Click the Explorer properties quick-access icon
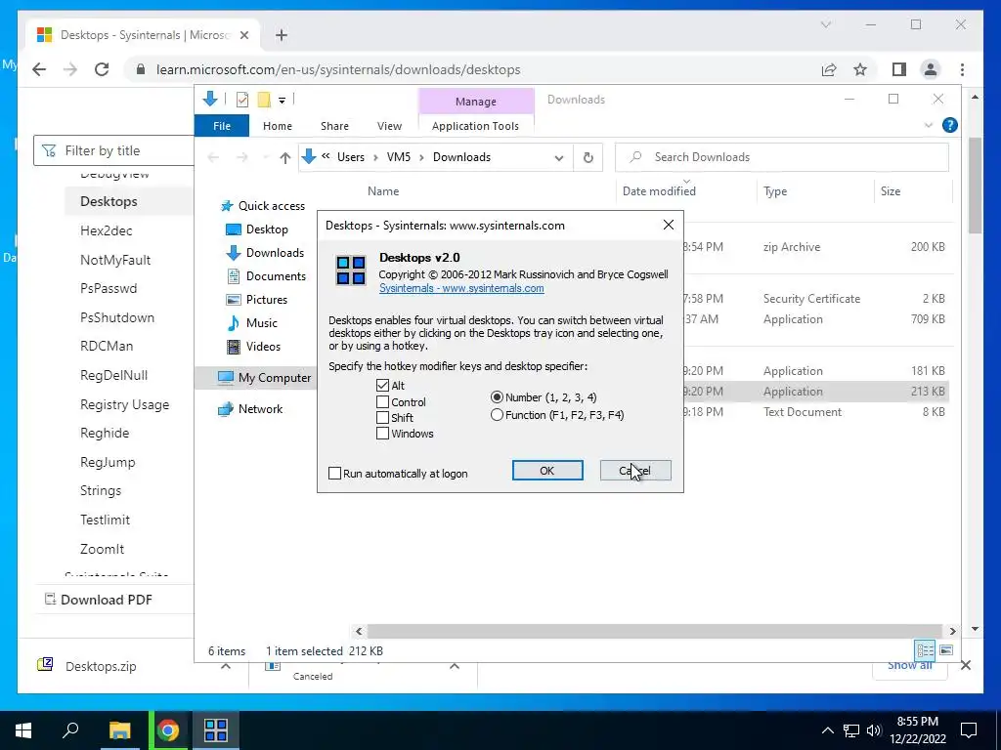Viewport: 1001px width, 750px height. (x=242, y=100)
